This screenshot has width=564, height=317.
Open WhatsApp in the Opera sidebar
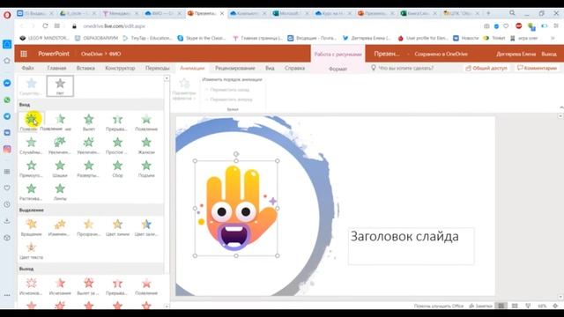tap(7, 100)
